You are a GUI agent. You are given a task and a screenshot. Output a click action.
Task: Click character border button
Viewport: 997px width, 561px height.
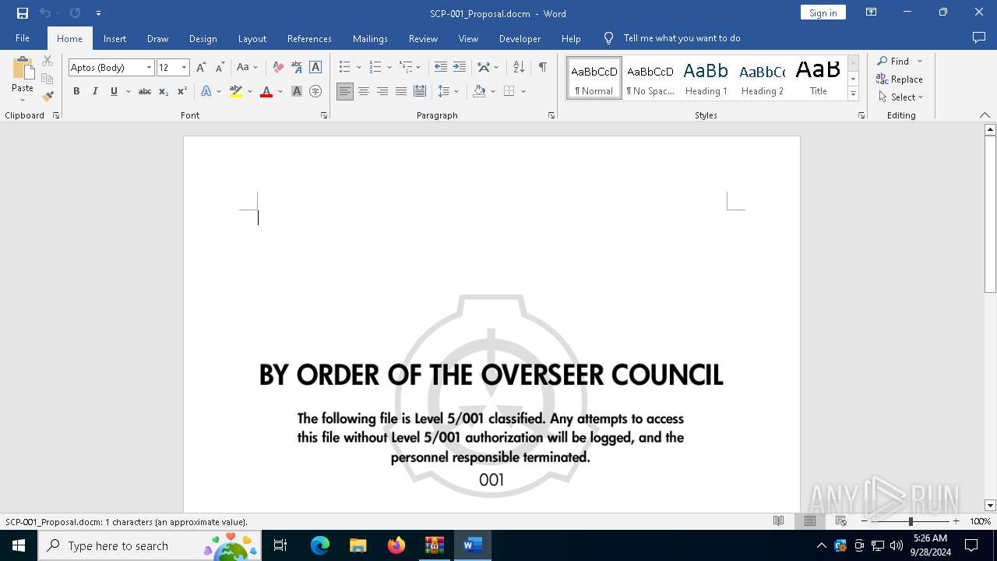coord(315,68)
